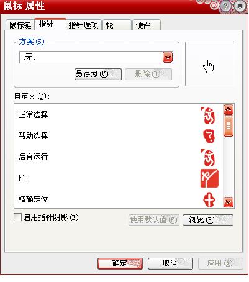Click the list scroll down arrow
The height and width of the screenshot is (282, 249).
pyautogui.click(x=229, y=202)
